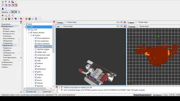
Task: Open the dropdown arrow next to the cone icon
Action: click(5, 9)
